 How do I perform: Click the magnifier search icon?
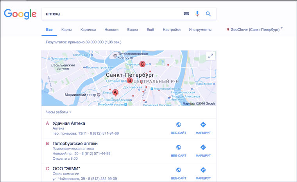[208, 14]
